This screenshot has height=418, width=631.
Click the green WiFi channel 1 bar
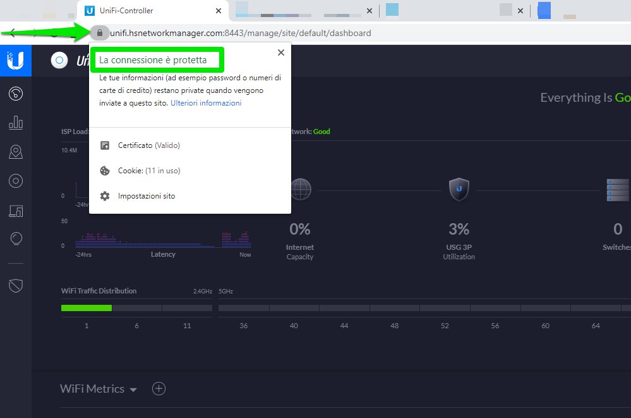point(87,308)
